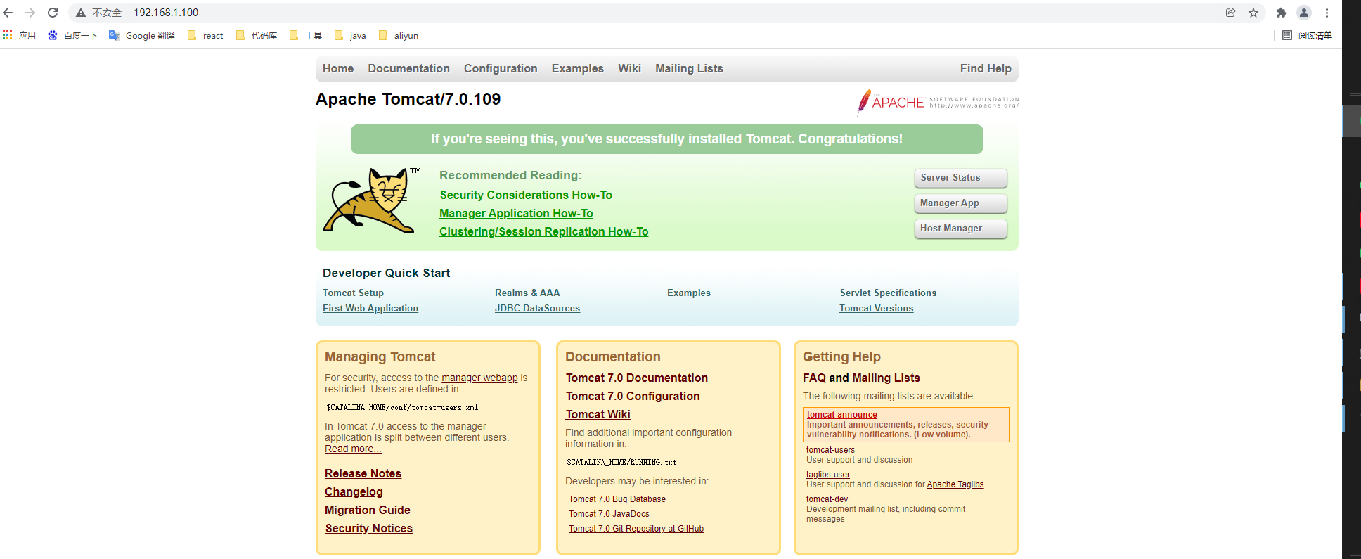Click the Manager App button
Screen dimensions: 1361x559
[x=960, y=203]
